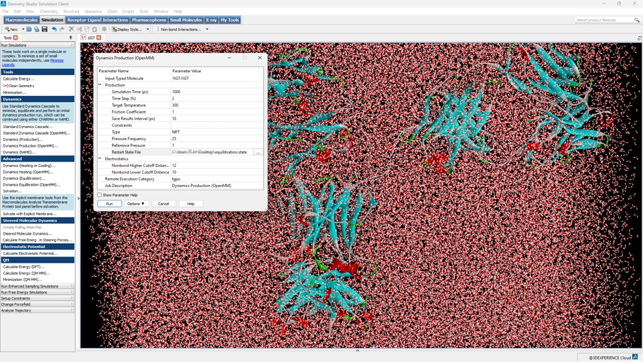
Task: Open Calculate Electrostatic Potential tool
Action: click(x=30, y=253)
